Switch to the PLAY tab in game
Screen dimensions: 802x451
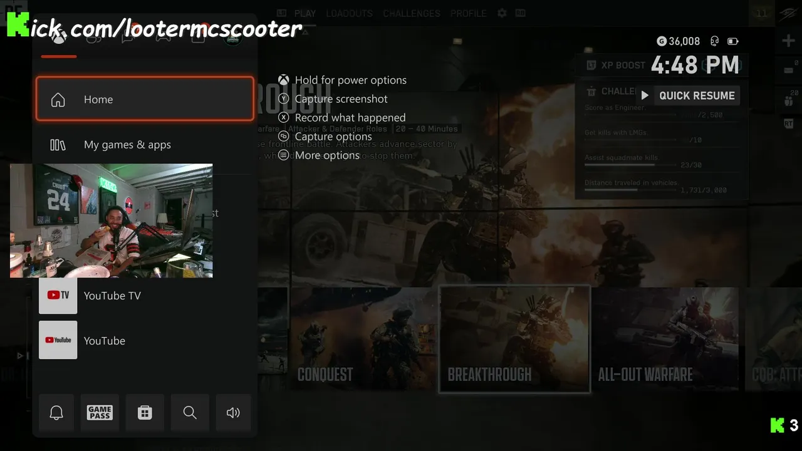(x=305, y=13)
